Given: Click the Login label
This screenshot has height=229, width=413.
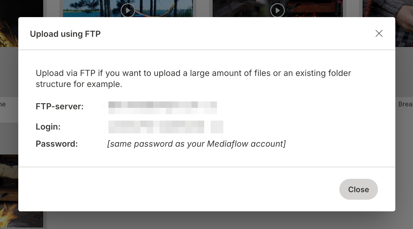Looking at the screenshot, I should coord(48,127).
